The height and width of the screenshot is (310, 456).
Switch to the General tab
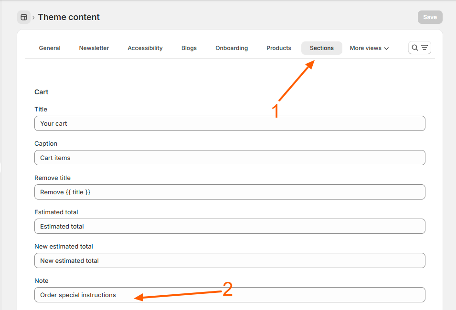[50, 48]
